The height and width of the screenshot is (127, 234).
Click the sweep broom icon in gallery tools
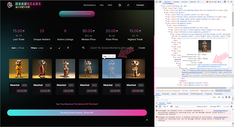click(x=60, y=48)
